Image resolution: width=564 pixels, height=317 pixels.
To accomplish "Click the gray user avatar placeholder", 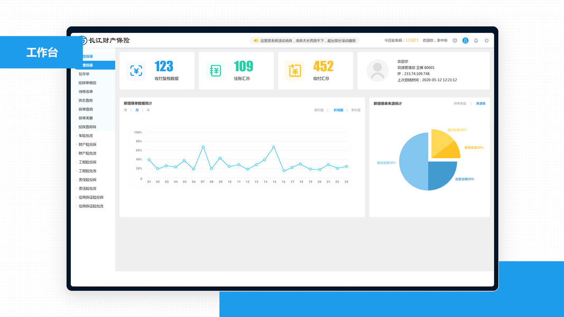I will [x=377, y=70].
